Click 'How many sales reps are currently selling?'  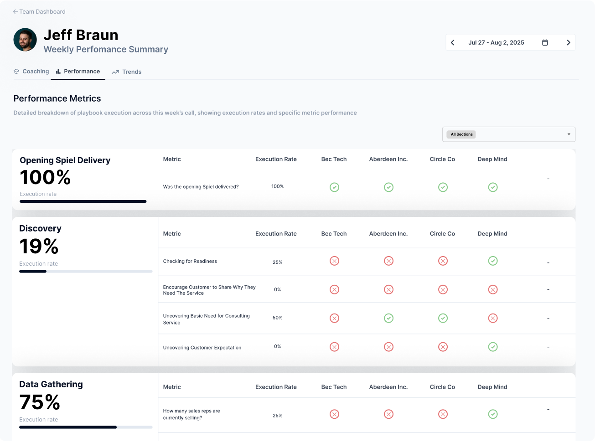191,415
